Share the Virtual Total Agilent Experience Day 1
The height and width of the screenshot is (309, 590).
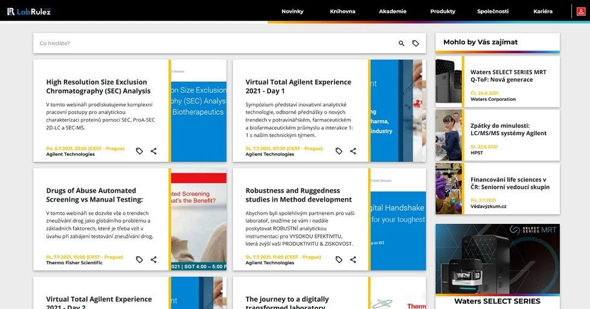coord(353,151)
